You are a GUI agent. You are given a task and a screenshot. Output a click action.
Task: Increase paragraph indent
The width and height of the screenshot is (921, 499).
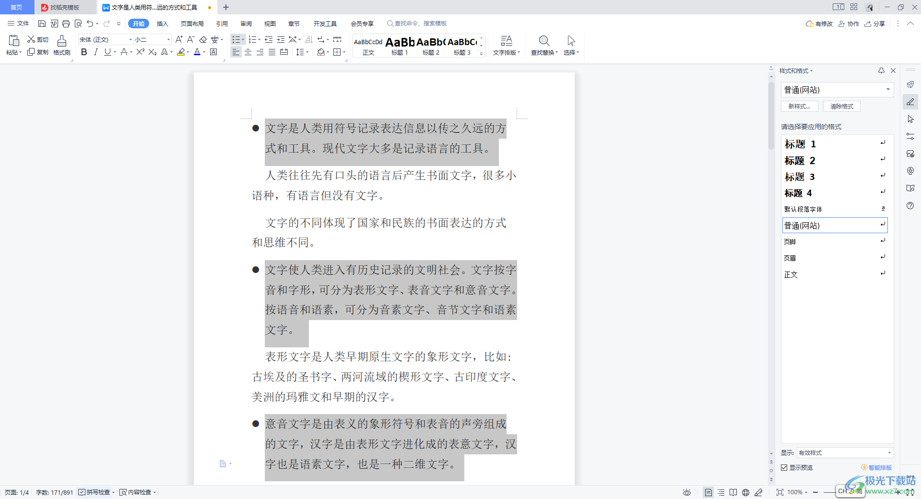pyautogui.click(x=281, y=39)
